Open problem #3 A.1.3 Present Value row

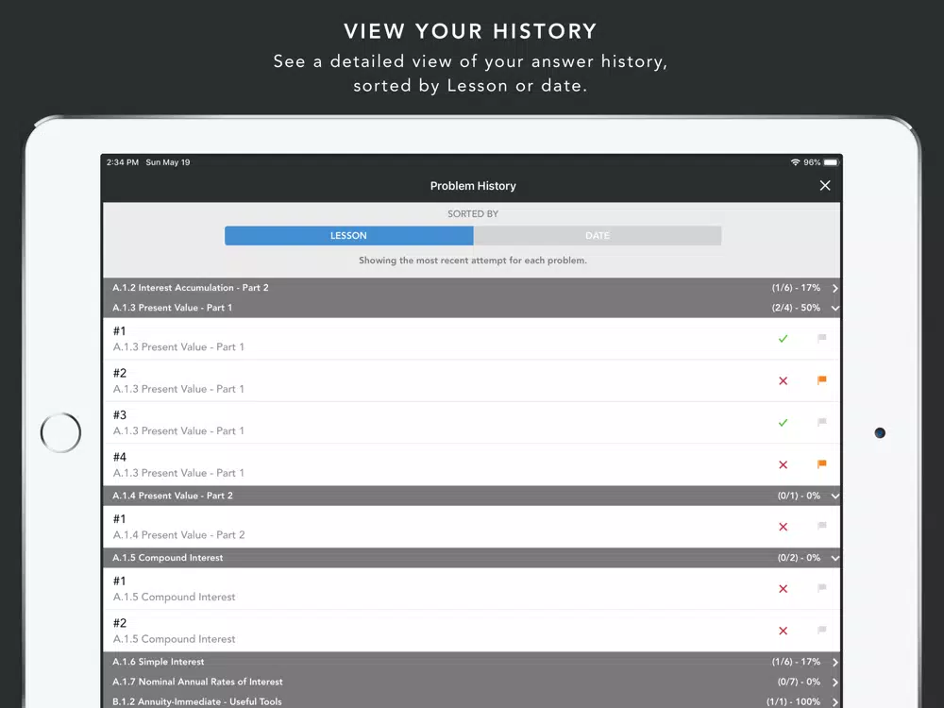coord(472,423)
